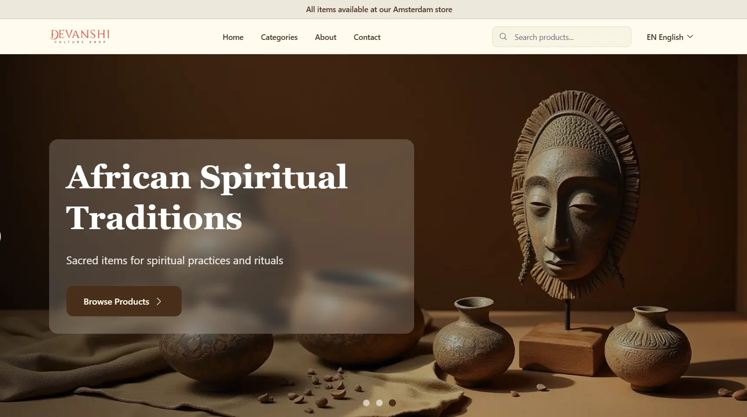Select the second carousel slide dot
The image size is (747, 417).
click(379, 403)
